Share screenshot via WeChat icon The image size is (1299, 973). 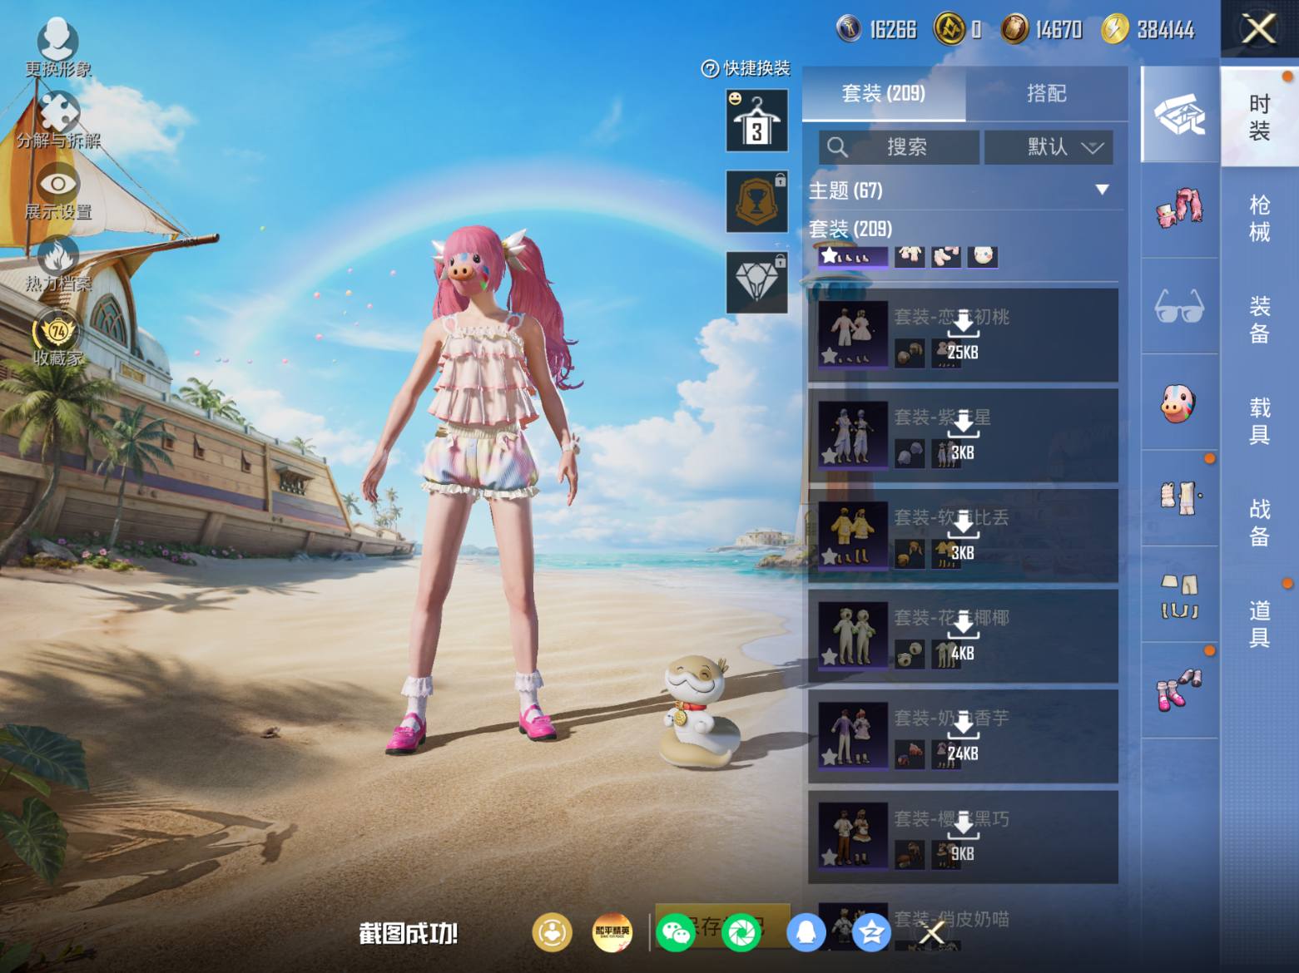(x=675, y=932)
